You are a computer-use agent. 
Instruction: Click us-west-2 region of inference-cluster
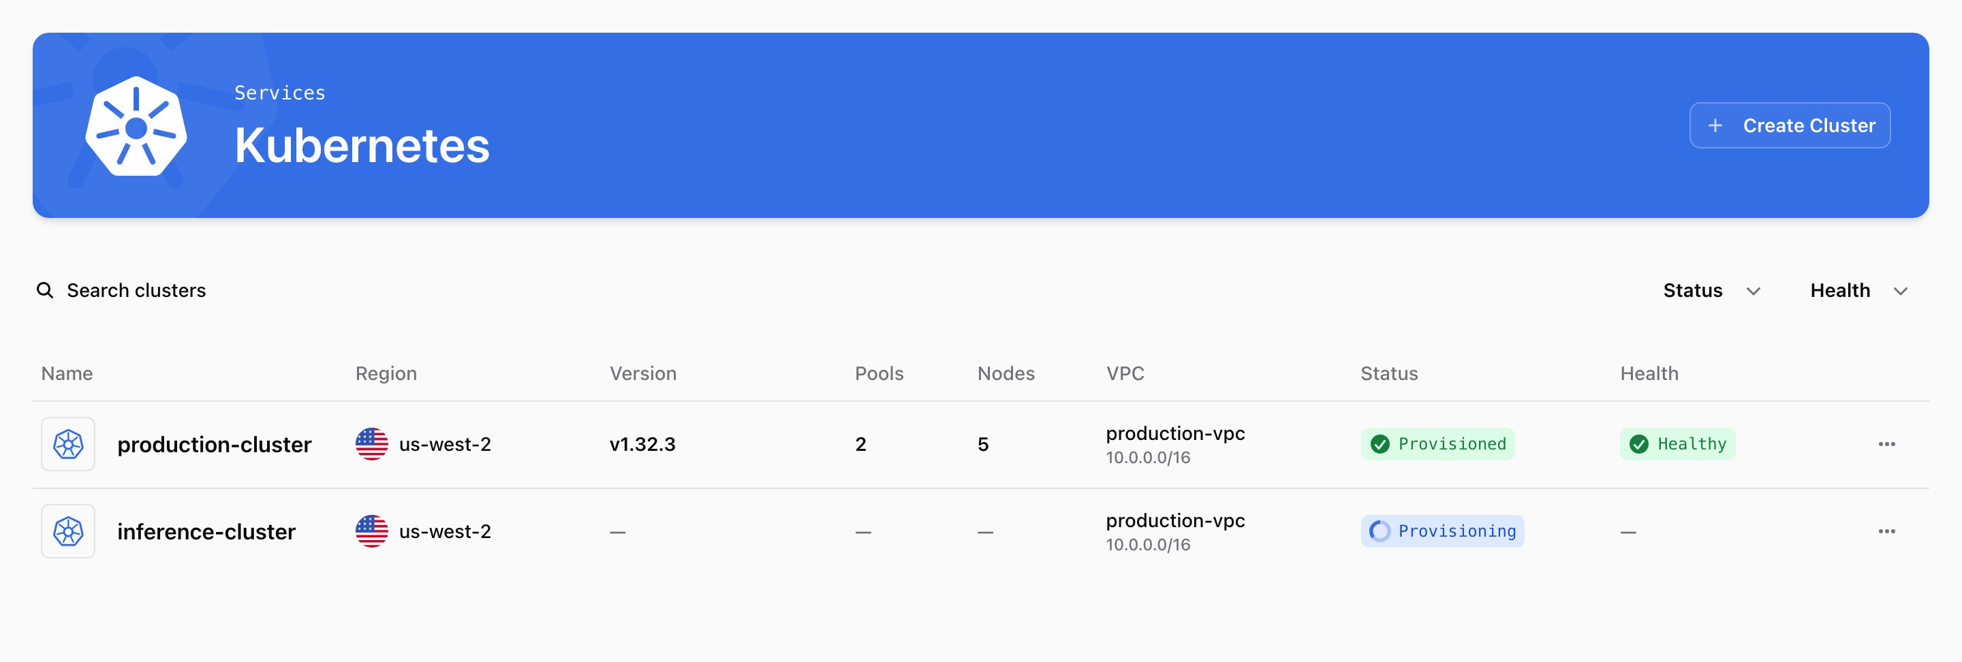point(445,531)
